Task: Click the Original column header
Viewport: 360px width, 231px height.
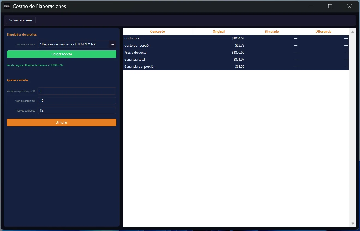Action: [219, 32]
